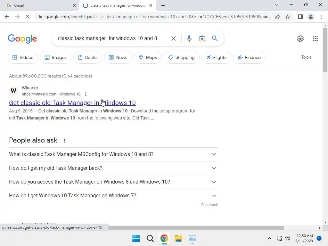
Task: Submit the search with the magnifier icon
Action: pyautogui.click(x=215, y=38)
